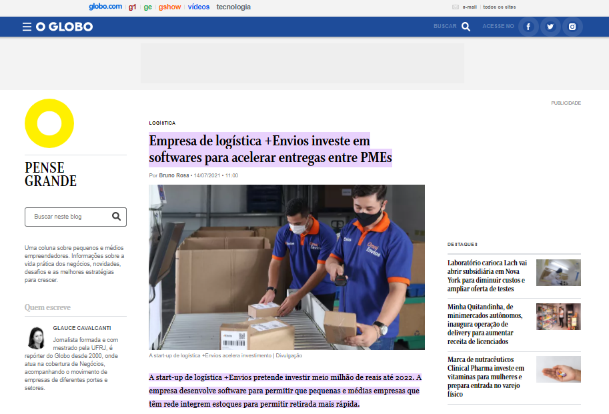Screen dimensions: 609x414
Task: Click the blog description paragraph
Action: (75, 264)
